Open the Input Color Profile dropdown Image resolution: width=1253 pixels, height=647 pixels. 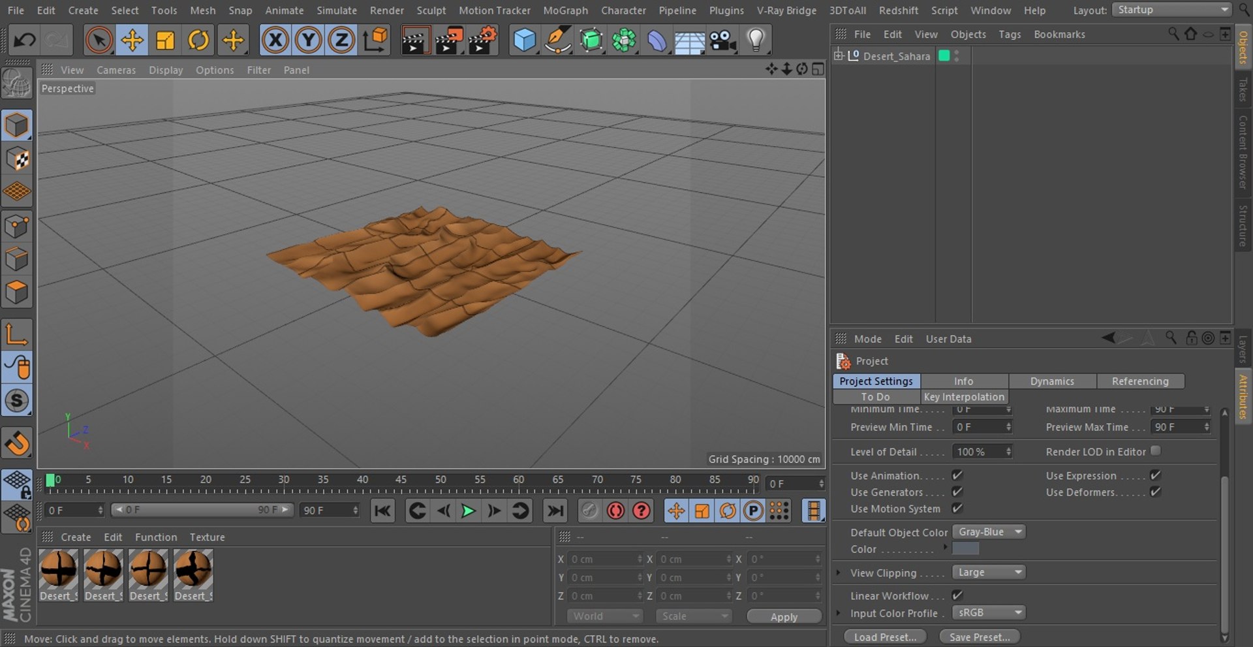click(989, 613)
